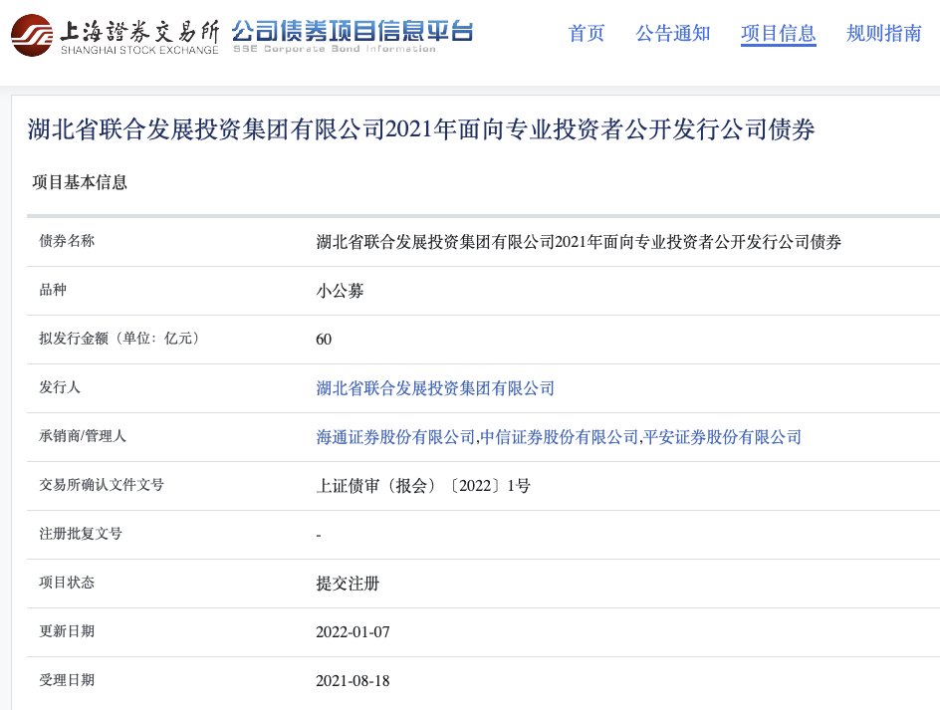Click the 债券名称 label
The height and width of the screenshot is (710, 940).
pyautogui.click(x=67, y=241)
